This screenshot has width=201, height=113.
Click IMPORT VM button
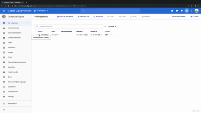pos(83,17)
